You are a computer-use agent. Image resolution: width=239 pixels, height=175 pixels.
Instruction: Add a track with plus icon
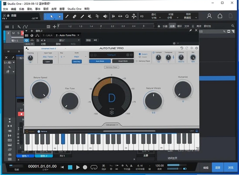(x=55, y=27)
